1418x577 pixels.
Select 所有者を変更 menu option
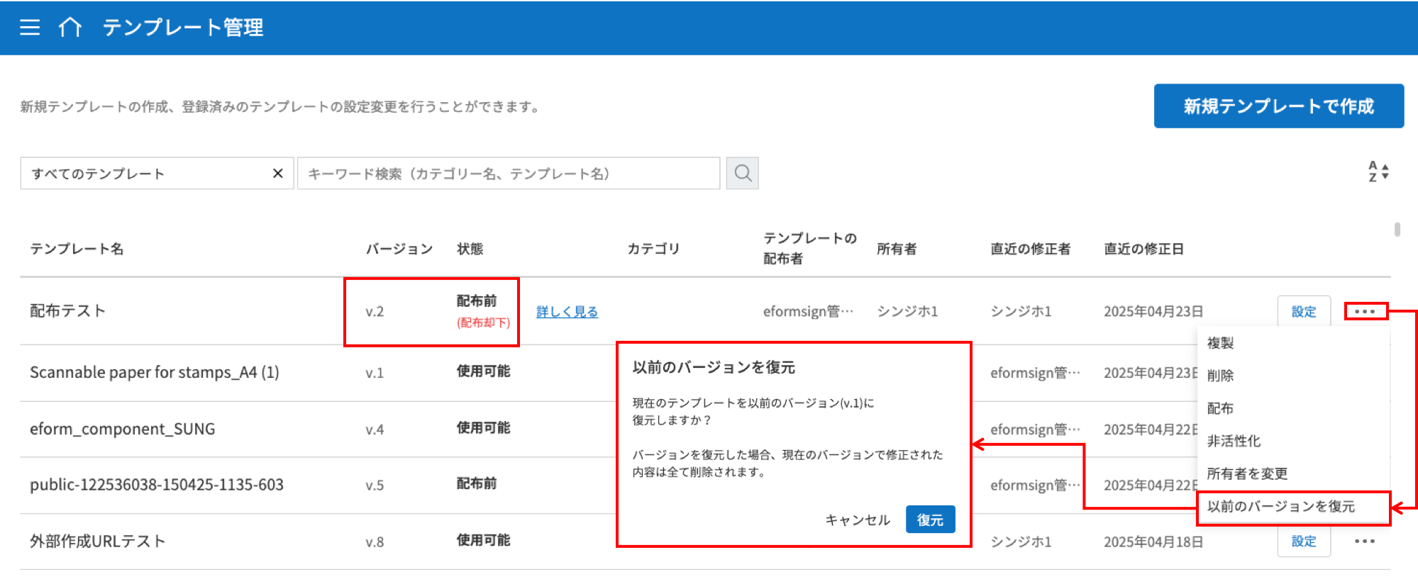click(1247, 474)
